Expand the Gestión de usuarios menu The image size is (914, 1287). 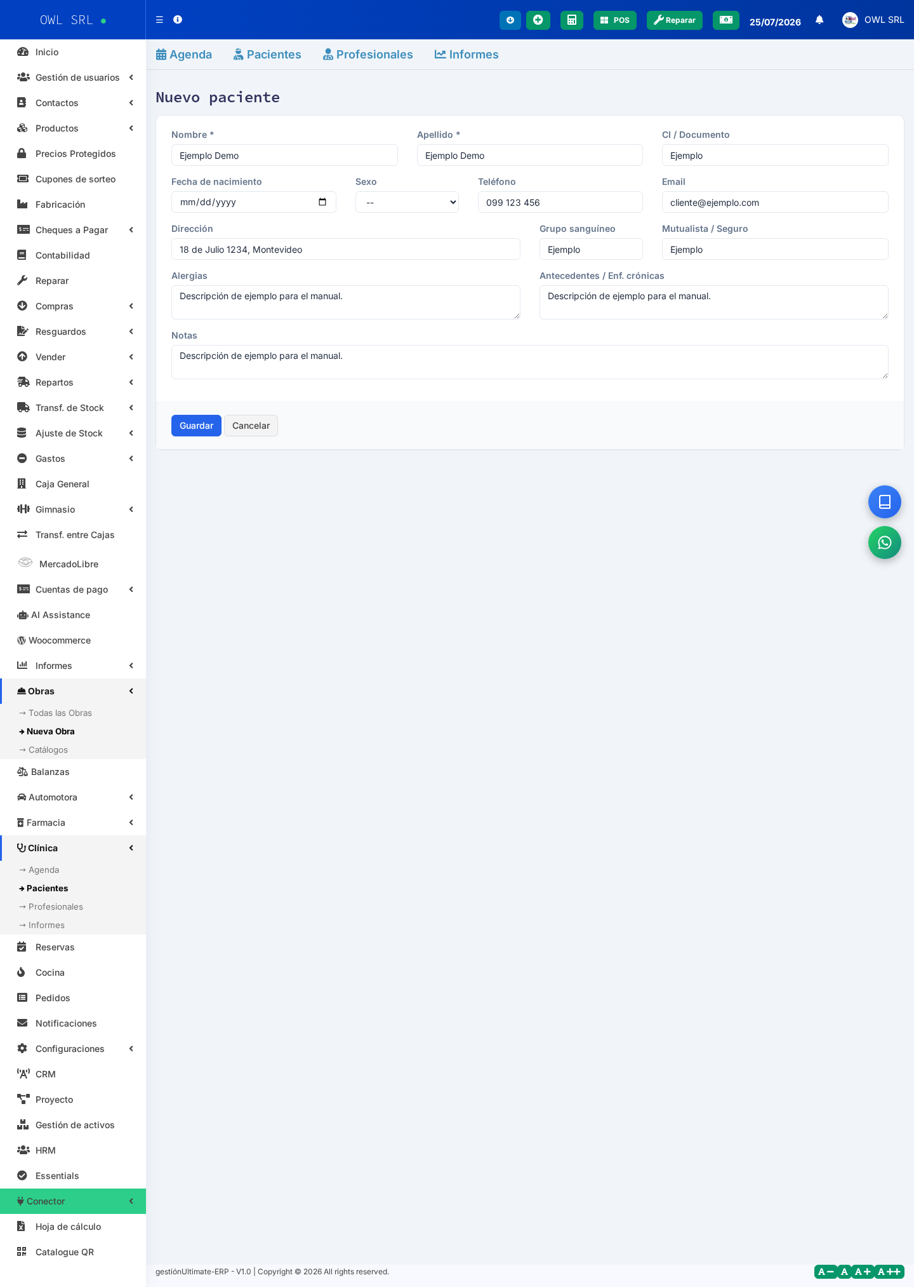(x=73, y=77)
